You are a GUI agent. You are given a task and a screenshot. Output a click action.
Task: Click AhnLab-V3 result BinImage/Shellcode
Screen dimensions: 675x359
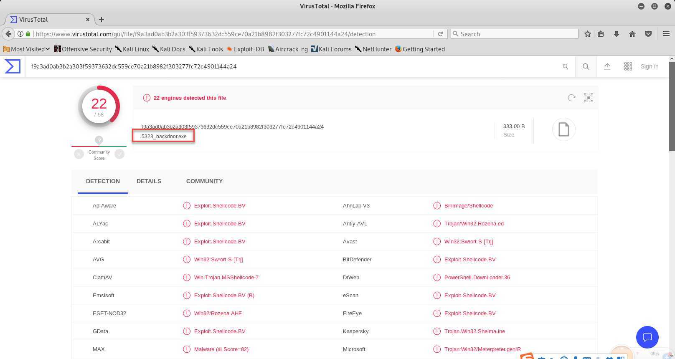point(469,205)
